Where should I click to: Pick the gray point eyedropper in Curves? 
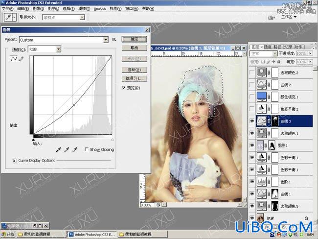tap(67, 150)
